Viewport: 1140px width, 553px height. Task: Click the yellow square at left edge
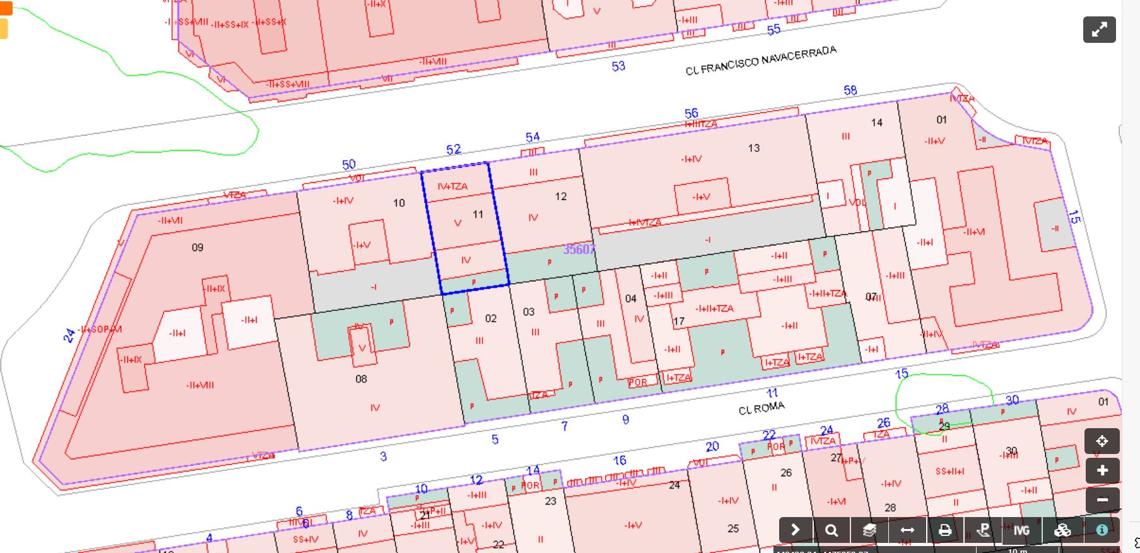pos(3,29)
